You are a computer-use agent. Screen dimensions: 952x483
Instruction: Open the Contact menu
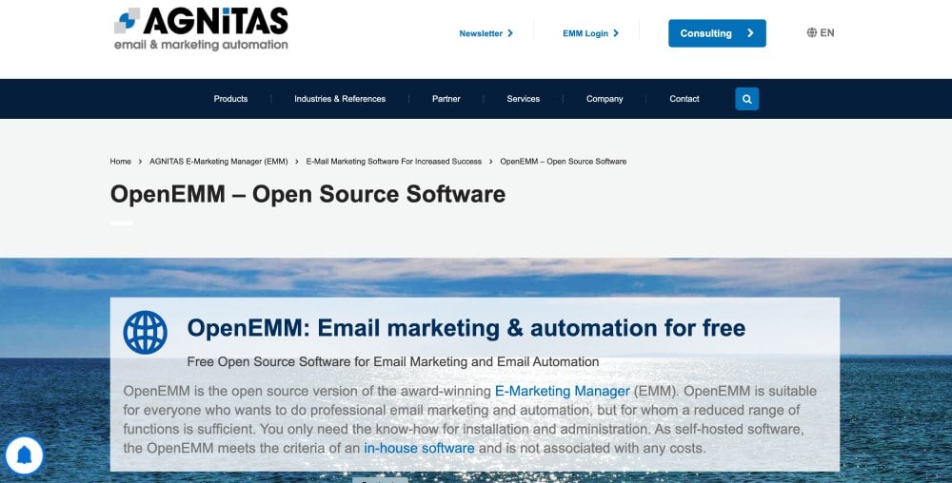pyautogui.click(x=684, y=99)
